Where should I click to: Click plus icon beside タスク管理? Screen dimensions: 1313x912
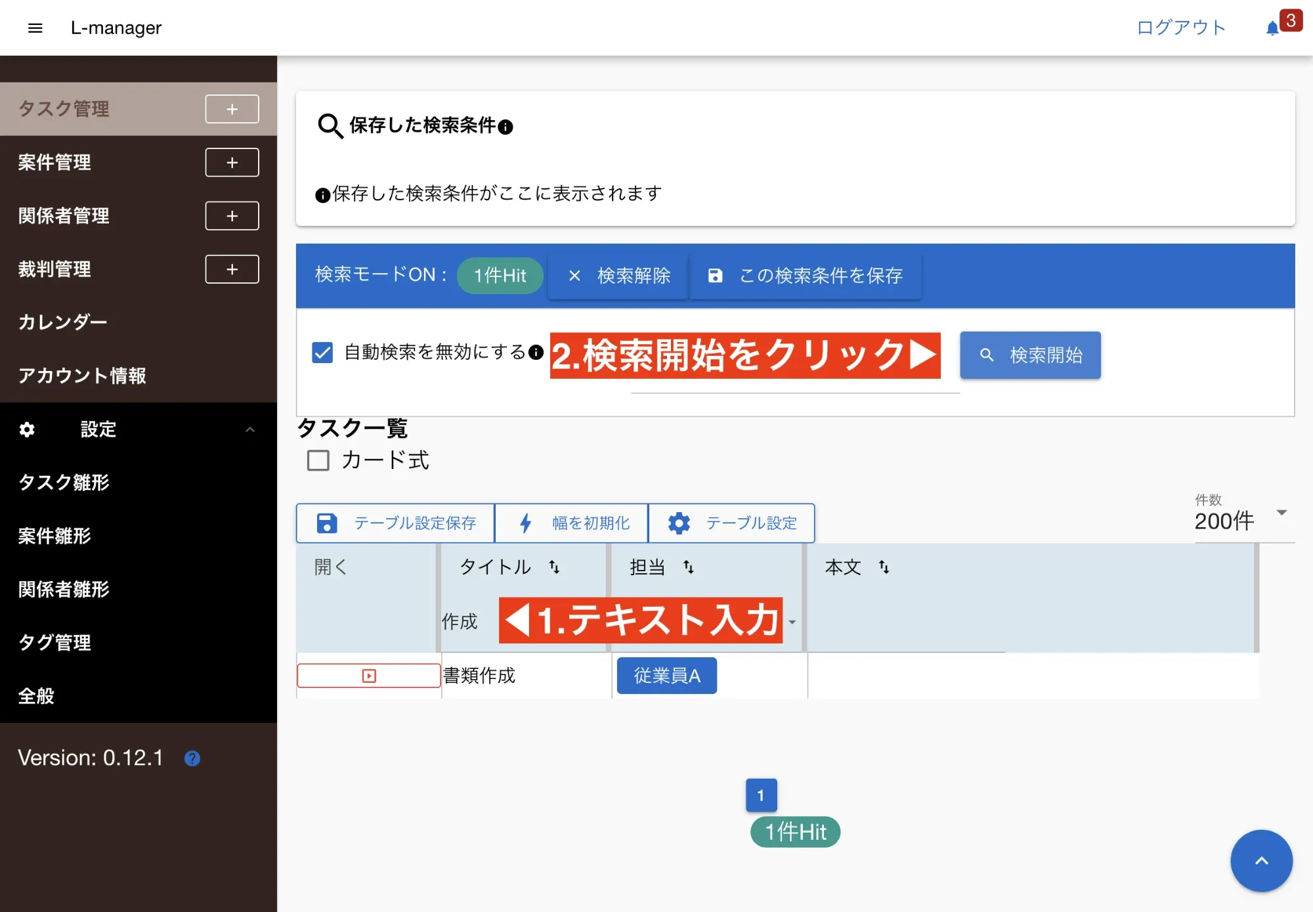(x=232, y=109)
